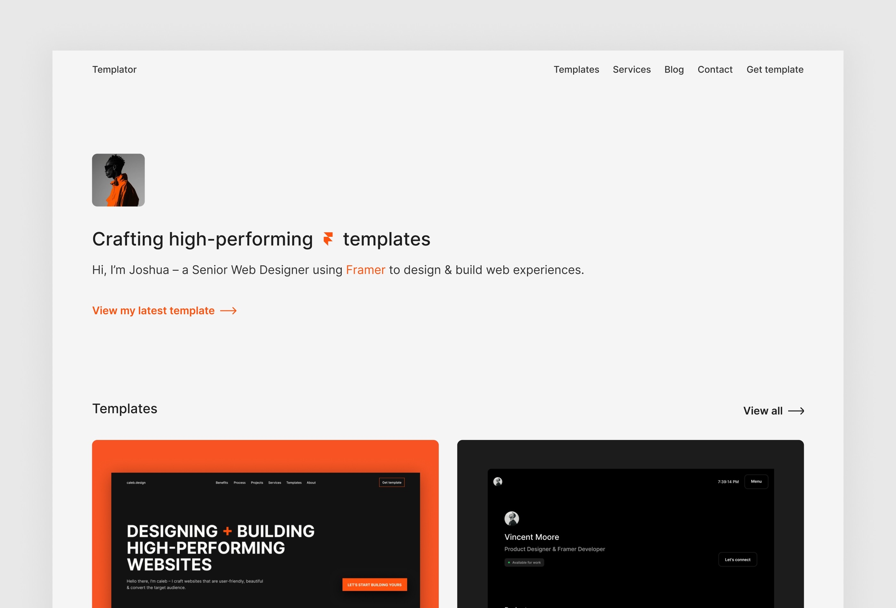Click View all templates link
Image resolution: width=896 pixels, height=608 pixels.
click(772, 410)
